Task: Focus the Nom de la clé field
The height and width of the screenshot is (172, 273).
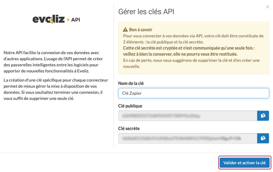Action: tap(193, 93)
